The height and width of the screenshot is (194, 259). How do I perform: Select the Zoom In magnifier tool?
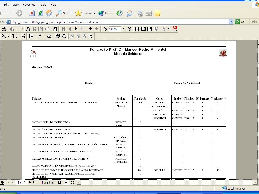pos(4,36)
